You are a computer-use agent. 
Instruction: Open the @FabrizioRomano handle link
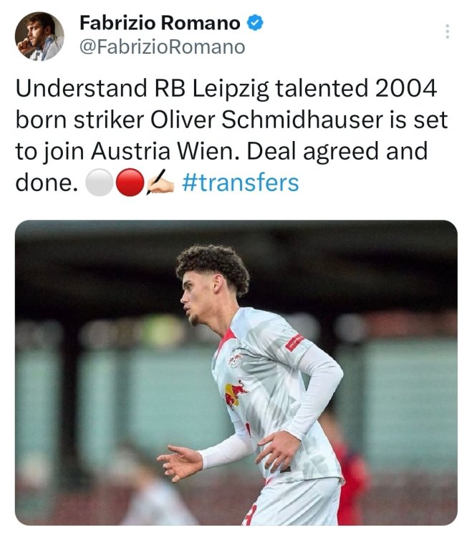[x=162, y=47]
